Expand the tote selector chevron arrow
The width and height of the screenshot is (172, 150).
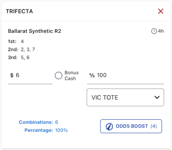coord(157,97)
